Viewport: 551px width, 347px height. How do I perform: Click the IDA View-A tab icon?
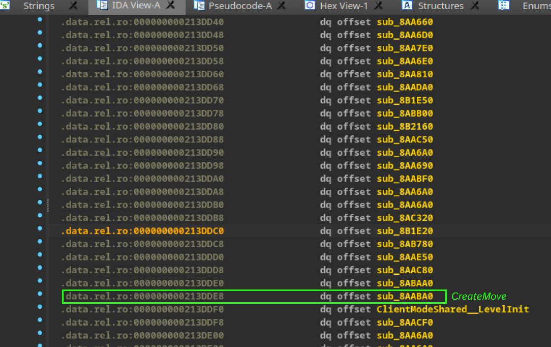(102, 6)
